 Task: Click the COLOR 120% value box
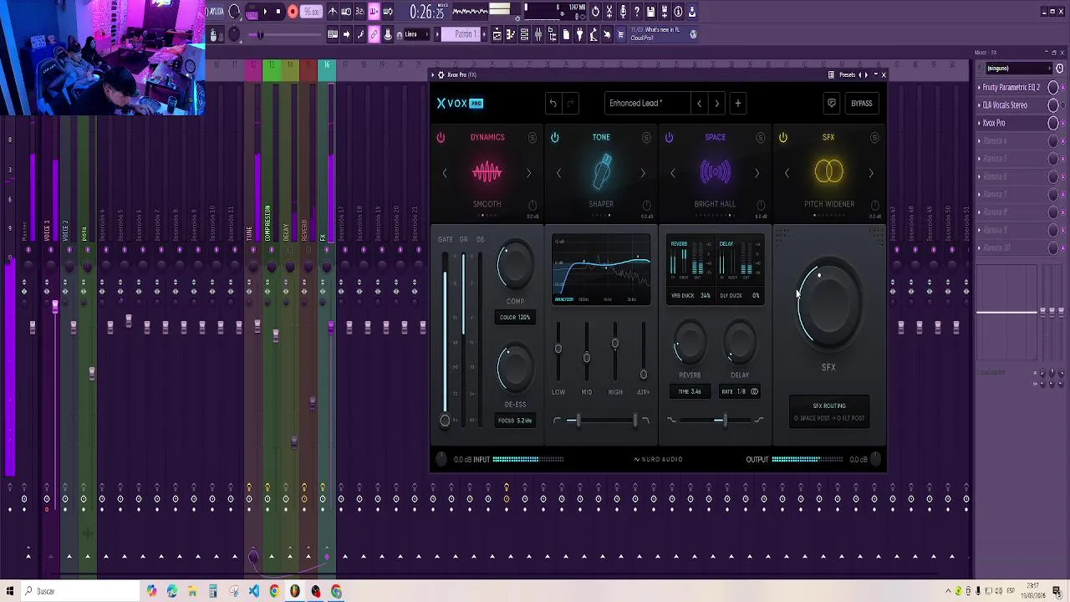coord(515,318)
